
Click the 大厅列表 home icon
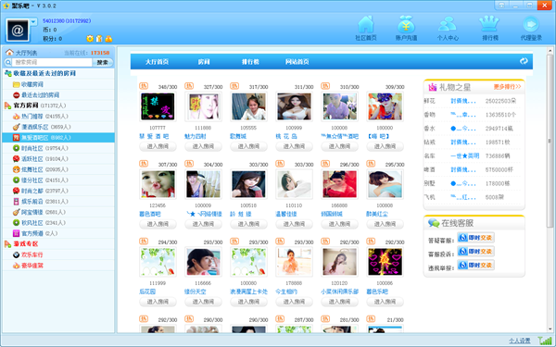(9, 53)
